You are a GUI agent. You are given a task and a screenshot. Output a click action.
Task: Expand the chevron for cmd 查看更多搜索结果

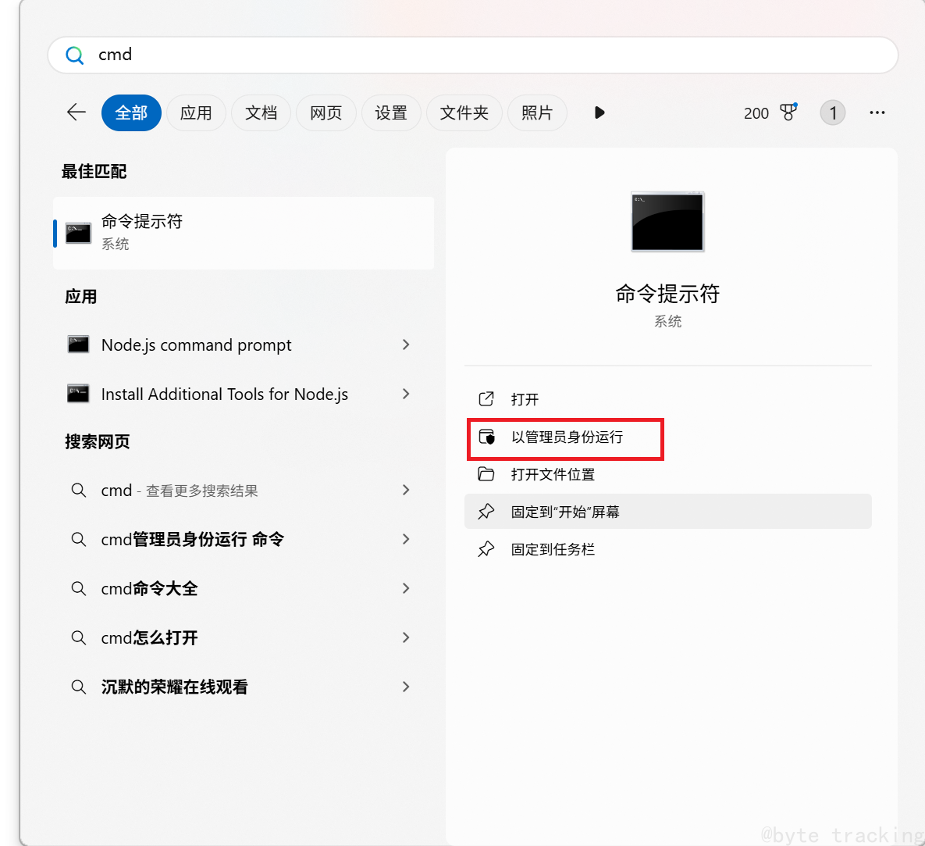pyautogui.click(x=406, y=490)
